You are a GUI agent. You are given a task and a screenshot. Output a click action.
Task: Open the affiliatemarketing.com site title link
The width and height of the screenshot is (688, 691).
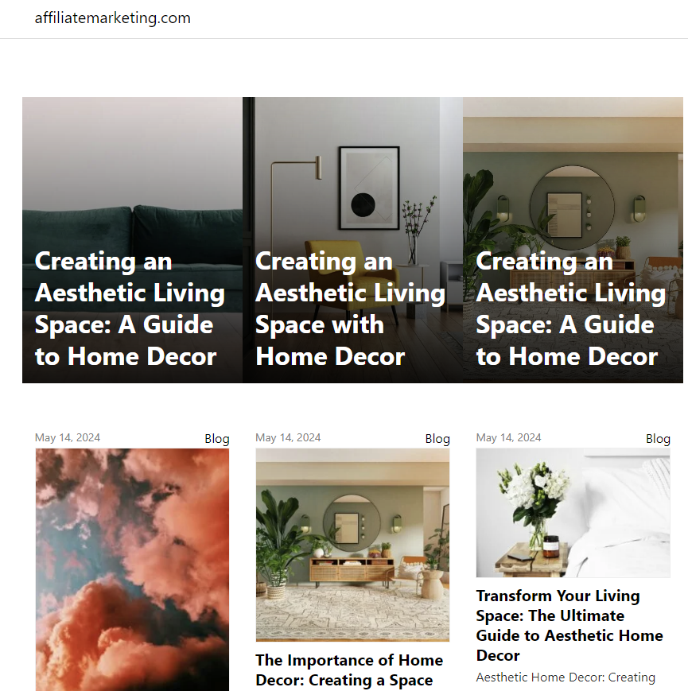pos(112,18)
